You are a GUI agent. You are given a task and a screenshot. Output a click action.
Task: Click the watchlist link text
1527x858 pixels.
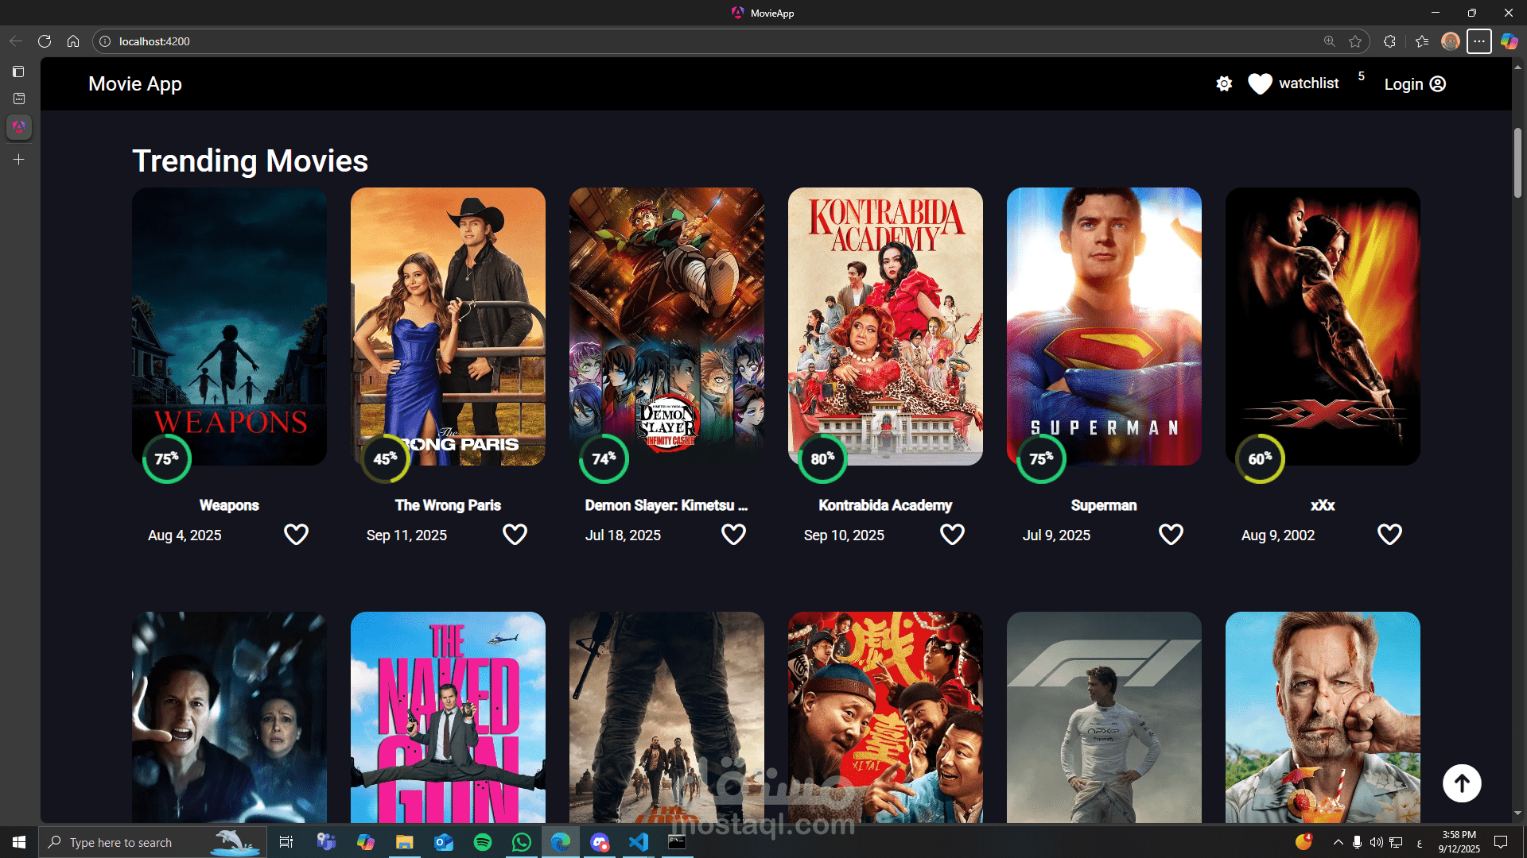tap(1308, 83)
